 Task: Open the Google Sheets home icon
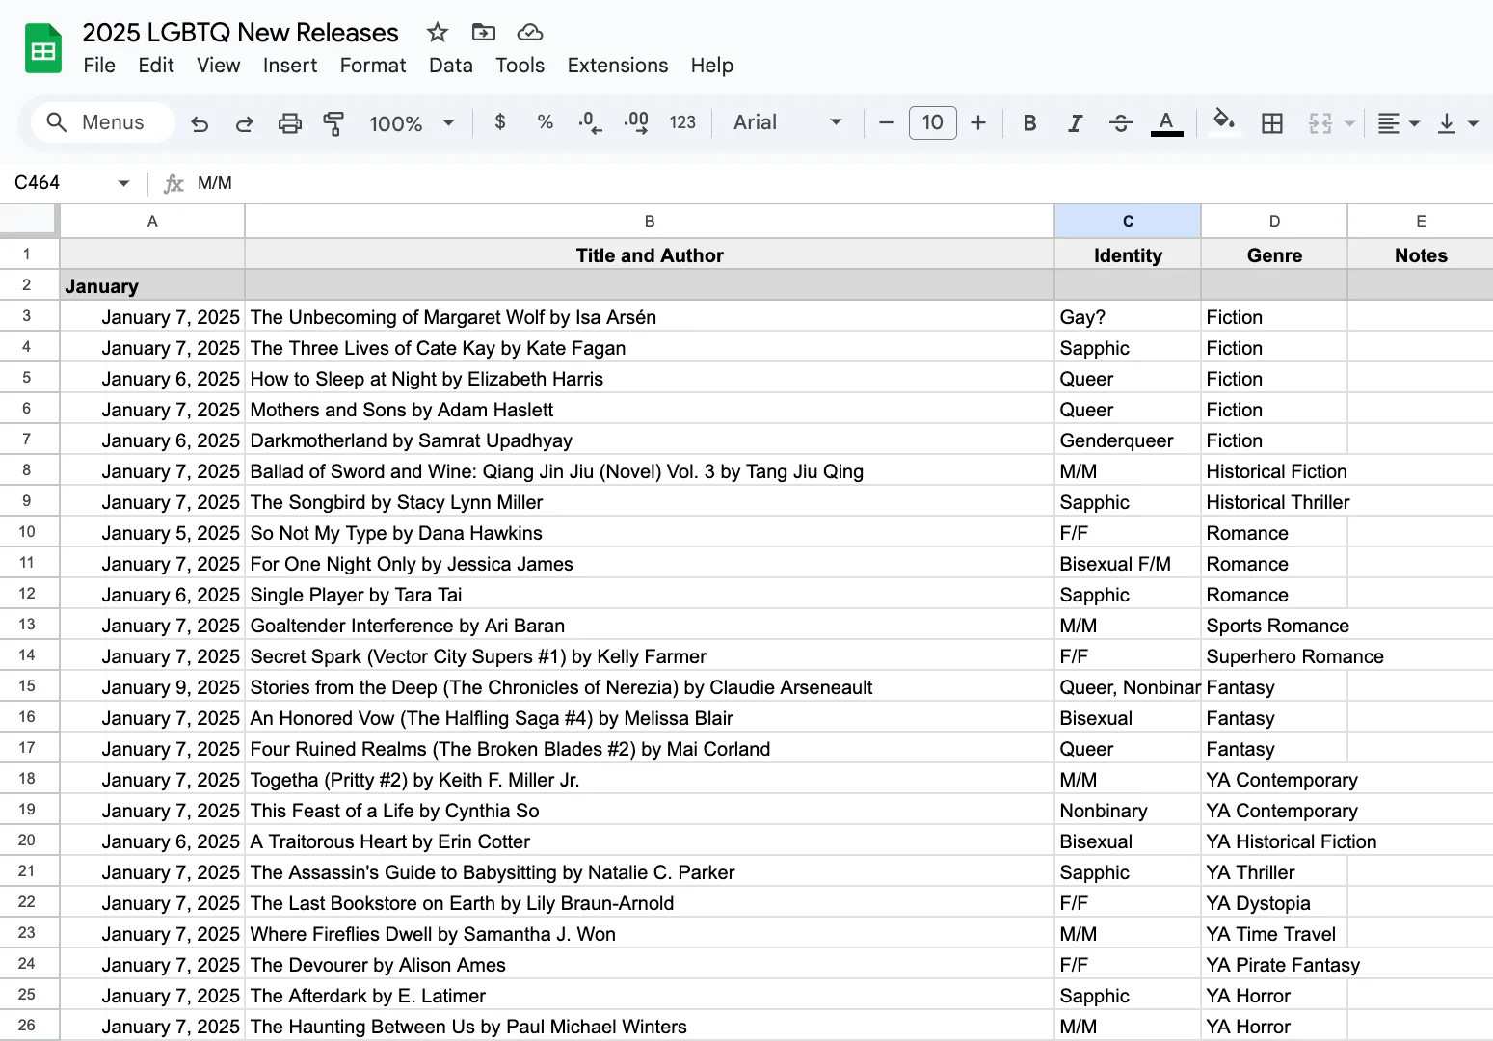[x=43, y=49]
